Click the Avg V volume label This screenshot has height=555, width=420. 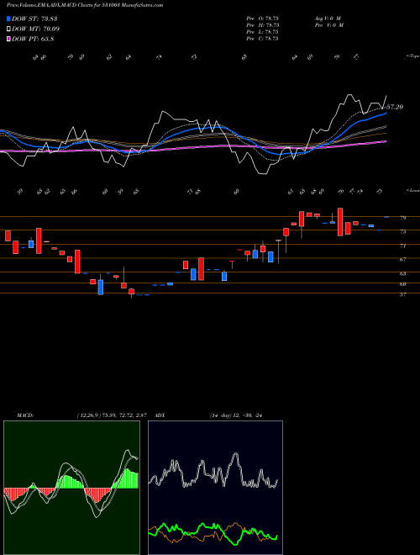pos(328,18)
